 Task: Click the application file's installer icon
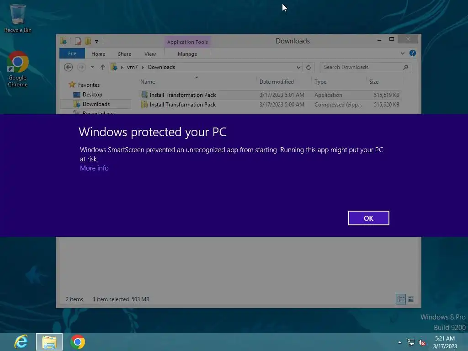tap(144, 95)
